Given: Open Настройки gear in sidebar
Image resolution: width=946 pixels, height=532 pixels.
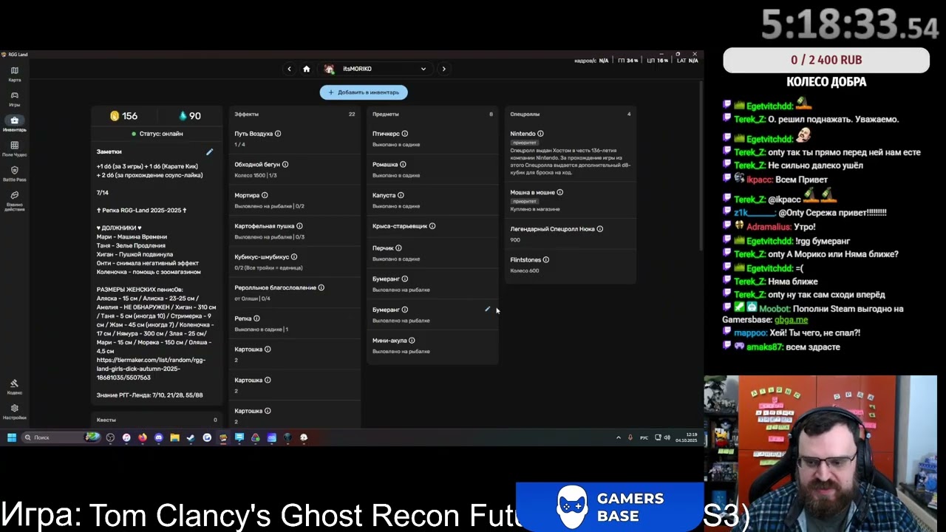Looking at the screenshot, I should pyautogui.click(x=14, y=412).
